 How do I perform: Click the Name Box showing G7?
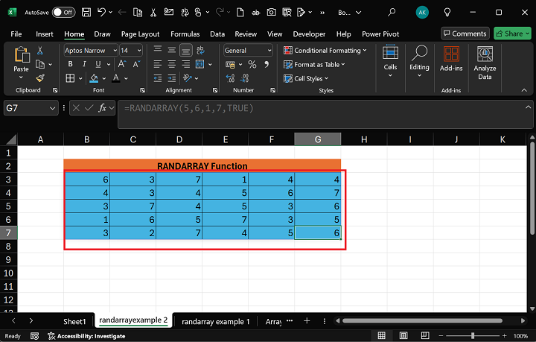[x=26, y=108]
